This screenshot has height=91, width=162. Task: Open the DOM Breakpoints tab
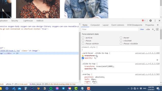135,25
